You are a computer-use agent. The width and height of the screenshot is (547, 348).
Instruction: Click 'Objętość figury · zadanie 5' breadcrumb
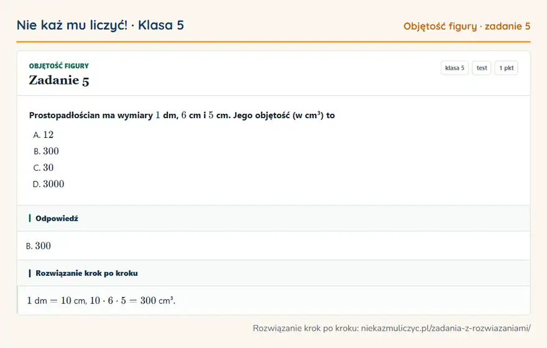pos(467,26)
